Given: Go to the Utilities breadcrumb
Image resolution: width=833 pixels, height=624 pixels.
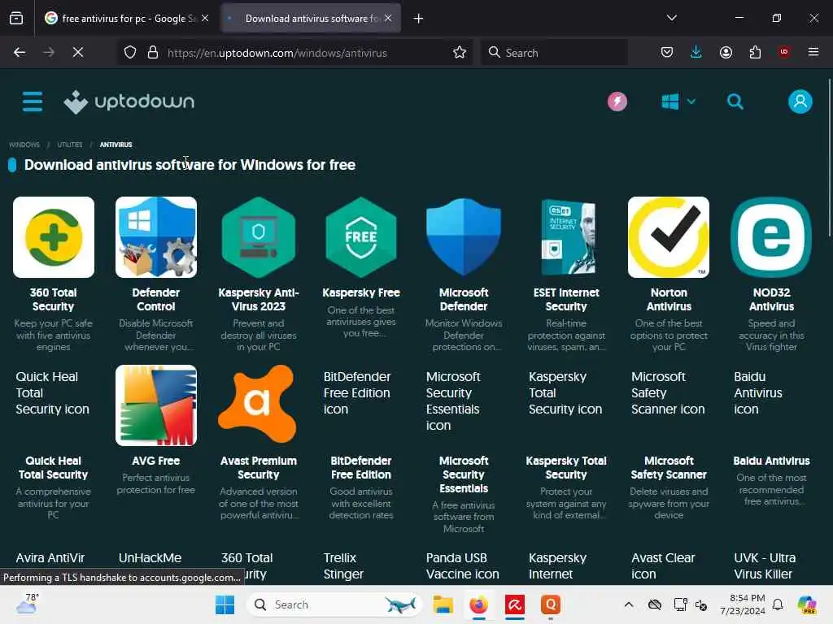Looking at the screenshot, I should 70,145.
